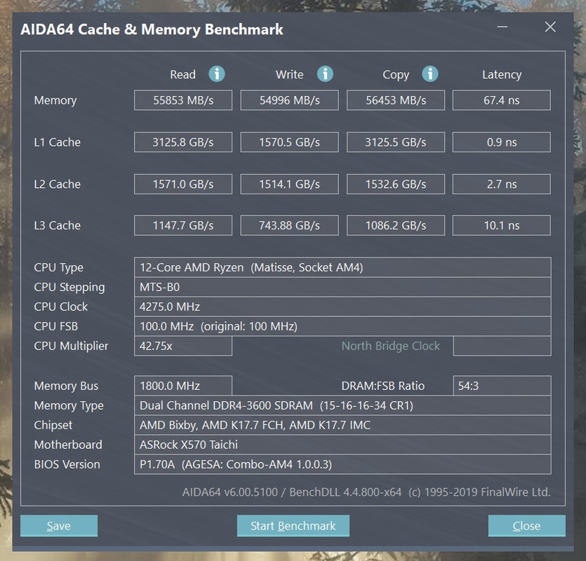Click the CPU Multiplier field 42.75x
586x561 pixels.
tap(183, 346)
